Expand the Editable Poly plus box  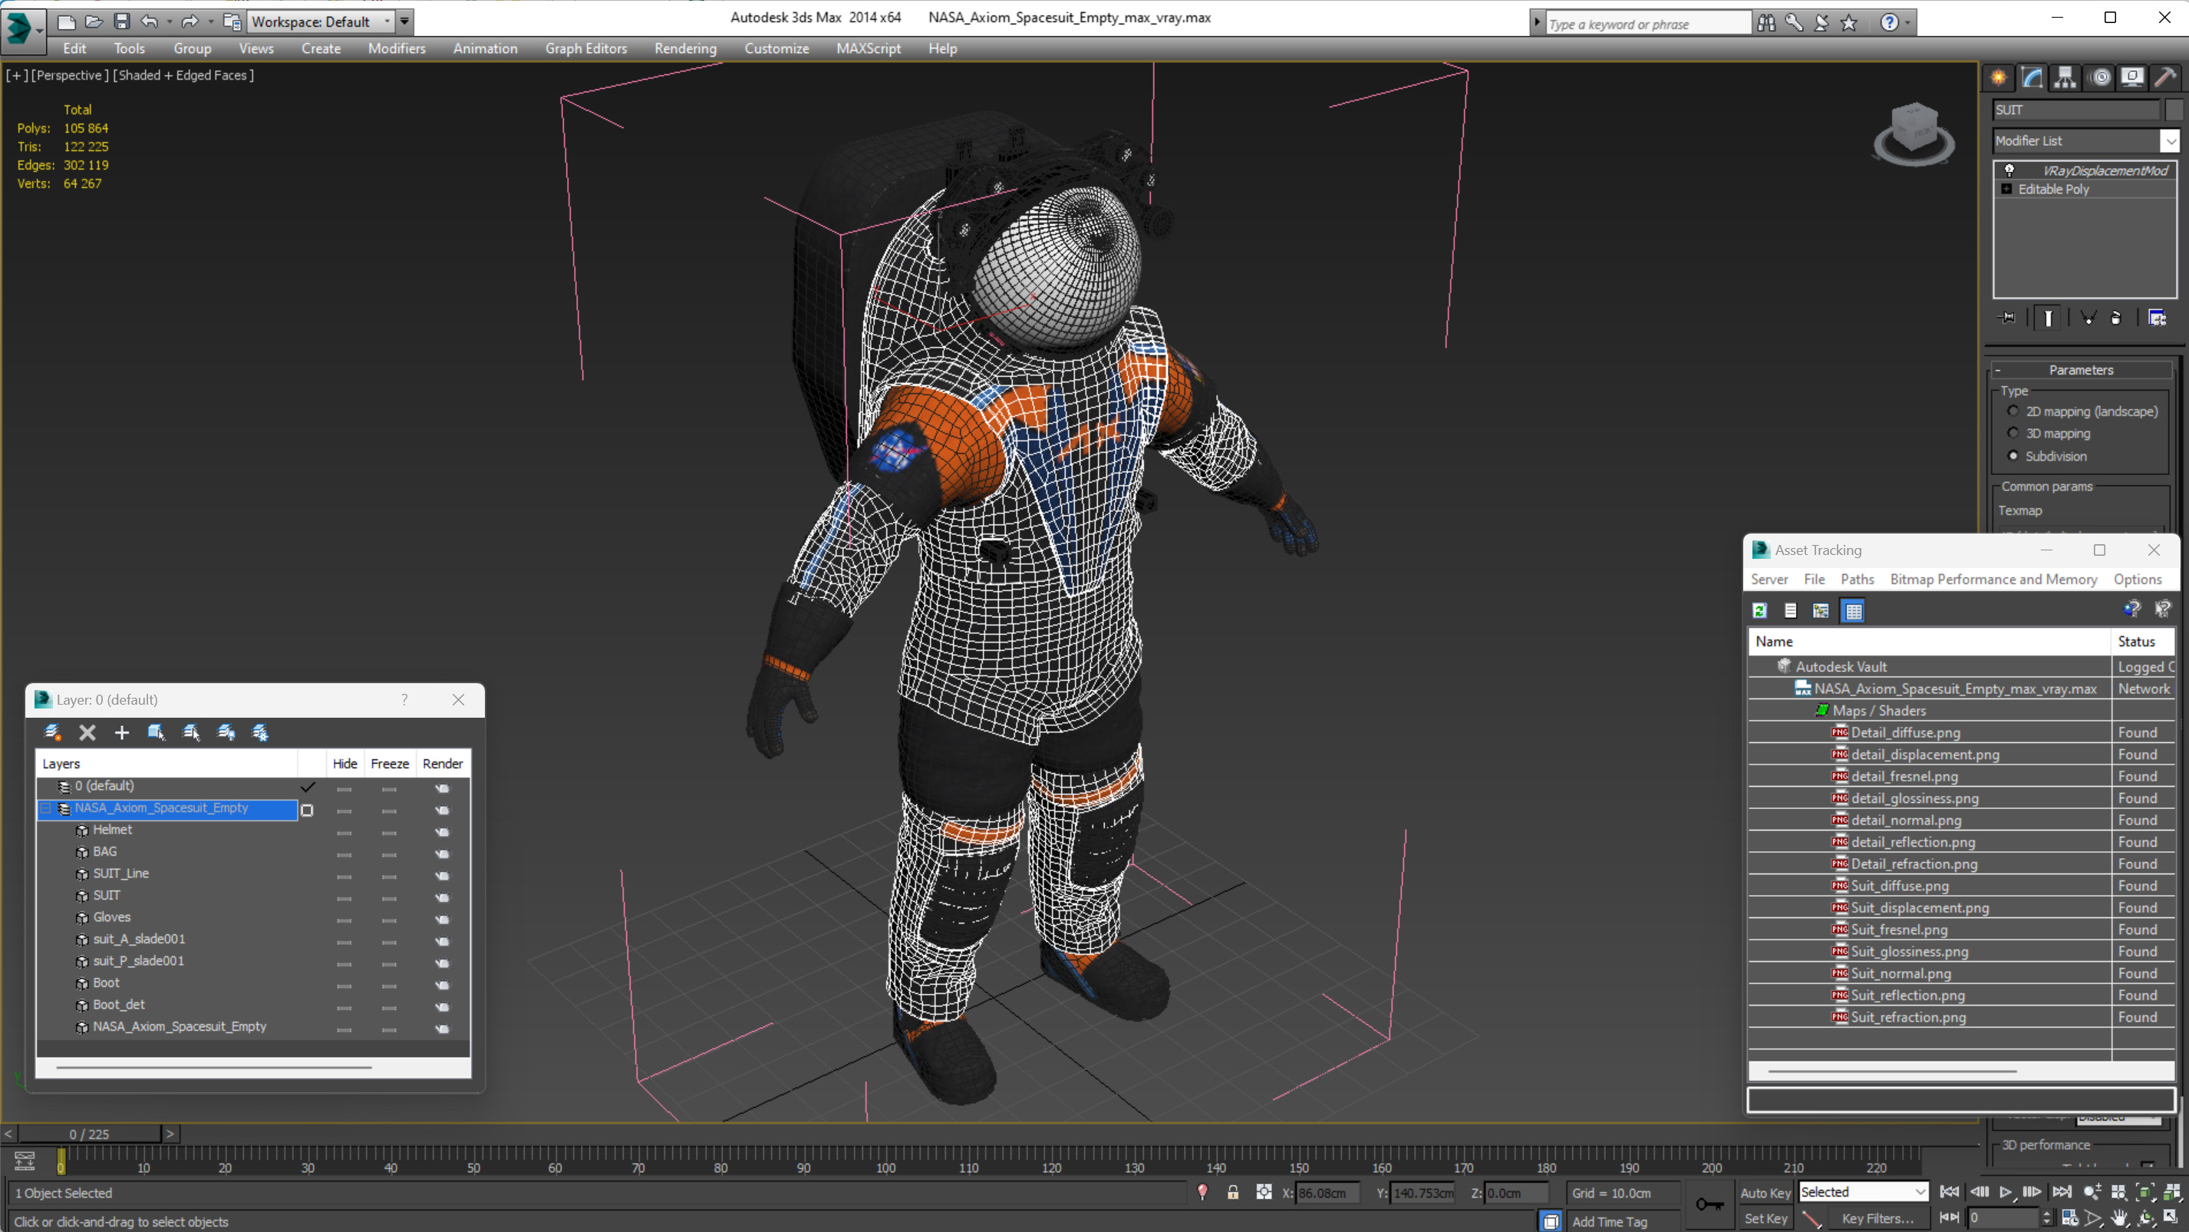[2007, 189]
